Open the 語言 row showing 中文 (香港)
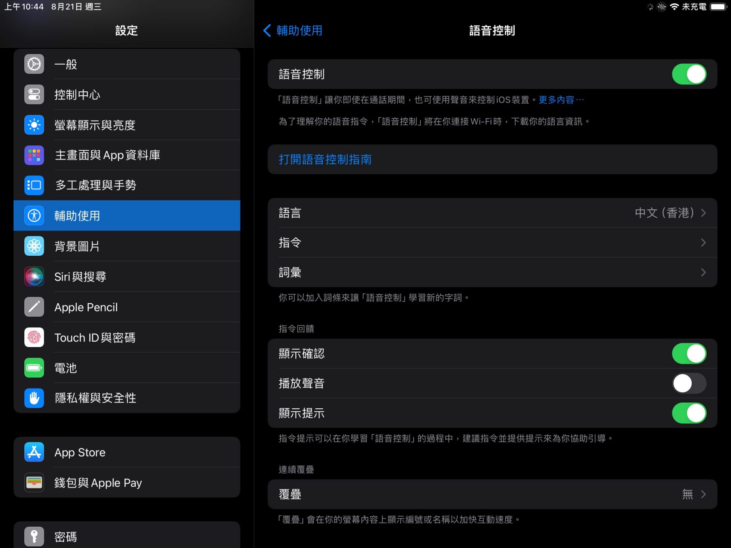Image resolution: width=731 pixels, height=548 pixels. (x=492, y=213)
